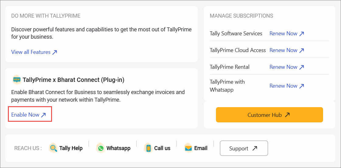341x168 pixels.
Task: Click the Email text label
Action: click(x=201, y=148)
